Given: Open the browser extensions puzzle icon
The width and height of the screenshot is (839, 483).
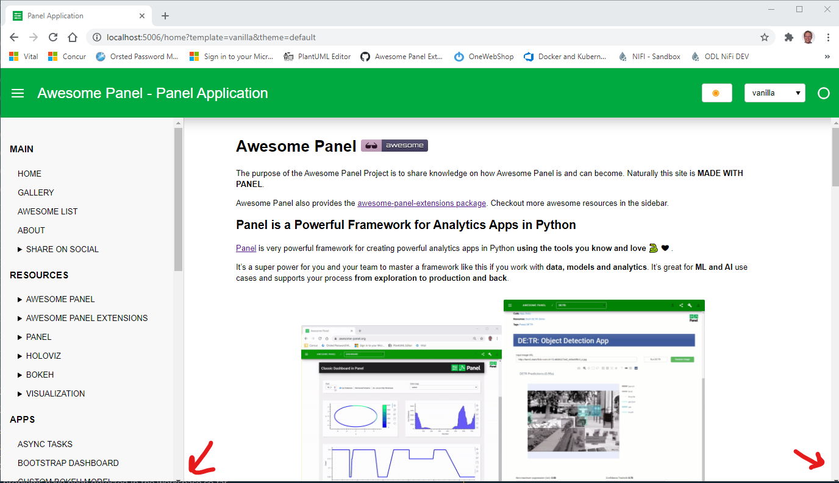Looking at the screenshot, I should click(x=788, y=37).
